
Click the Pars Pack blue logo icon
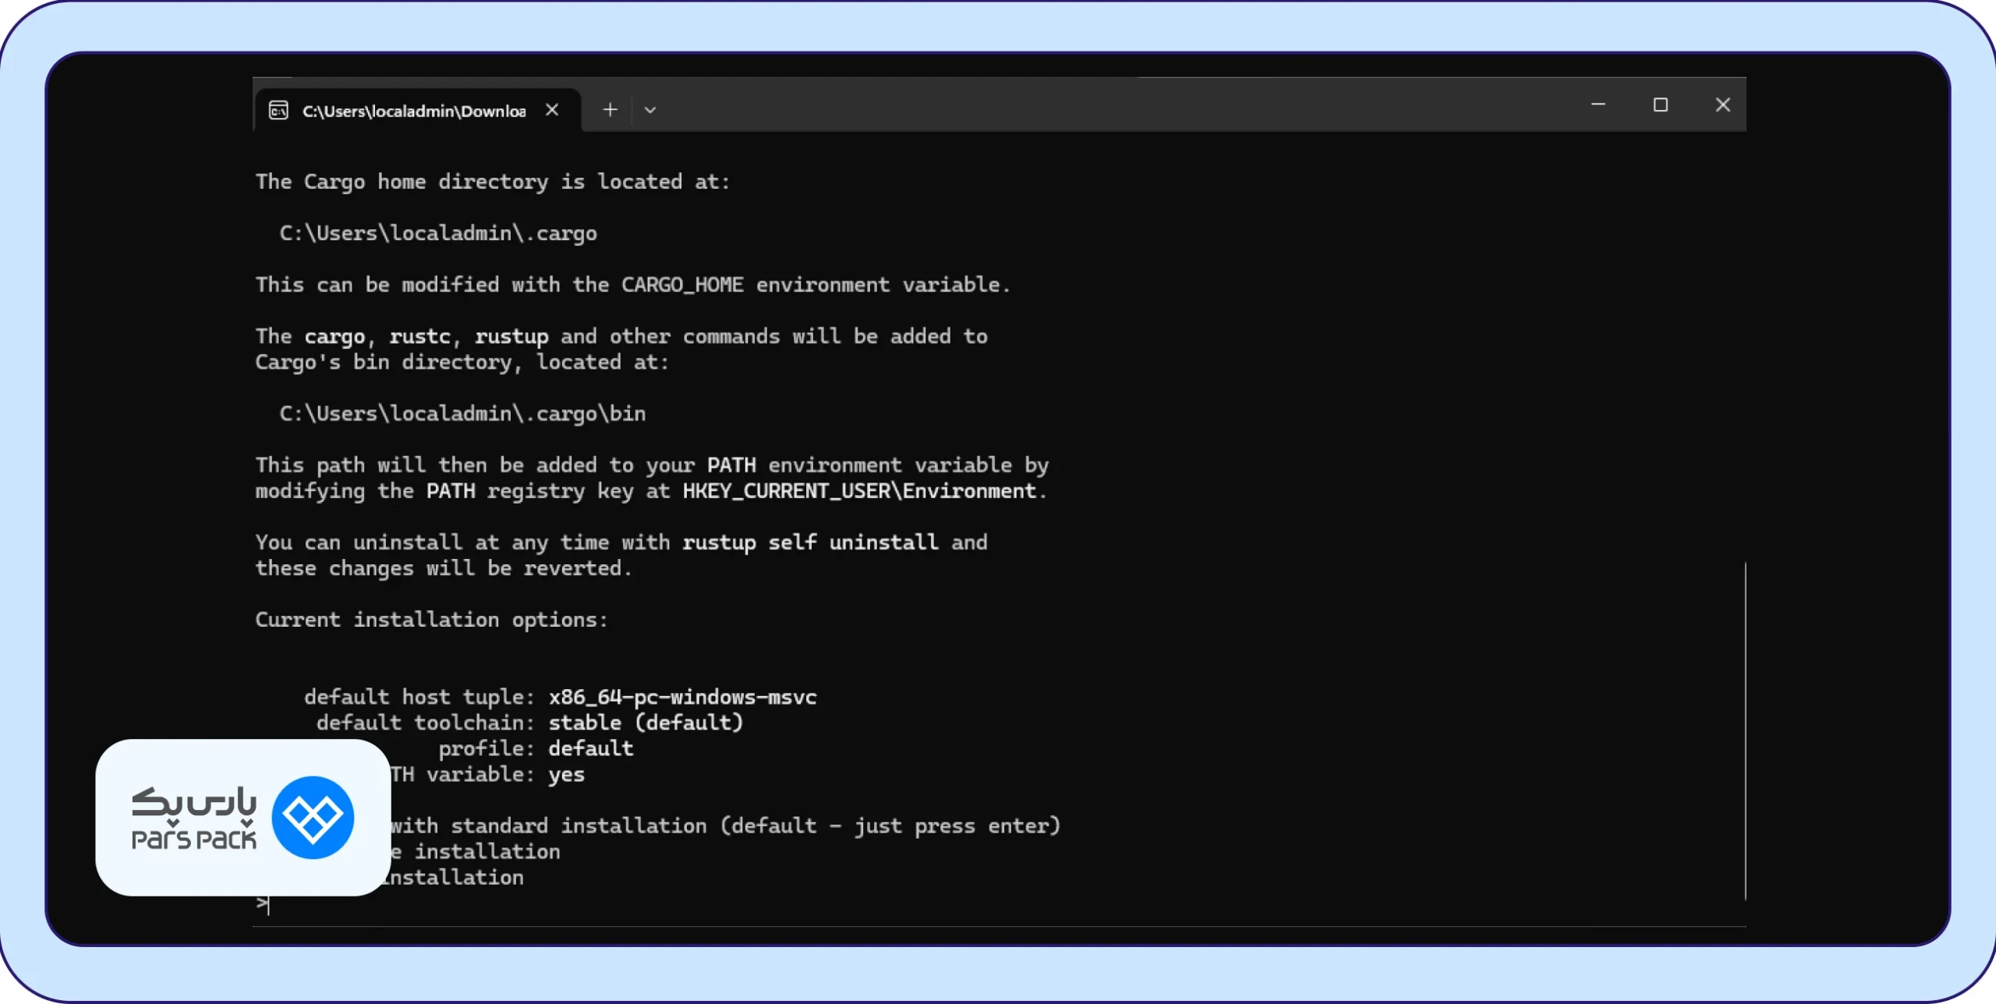click(x=313, y=817)
